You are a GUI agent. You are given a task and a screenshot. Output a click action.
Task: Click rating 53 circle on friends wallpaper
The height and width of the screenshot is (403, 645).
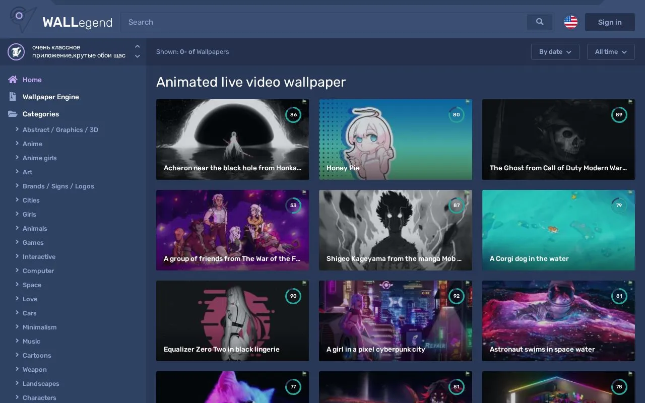[293, 205]
